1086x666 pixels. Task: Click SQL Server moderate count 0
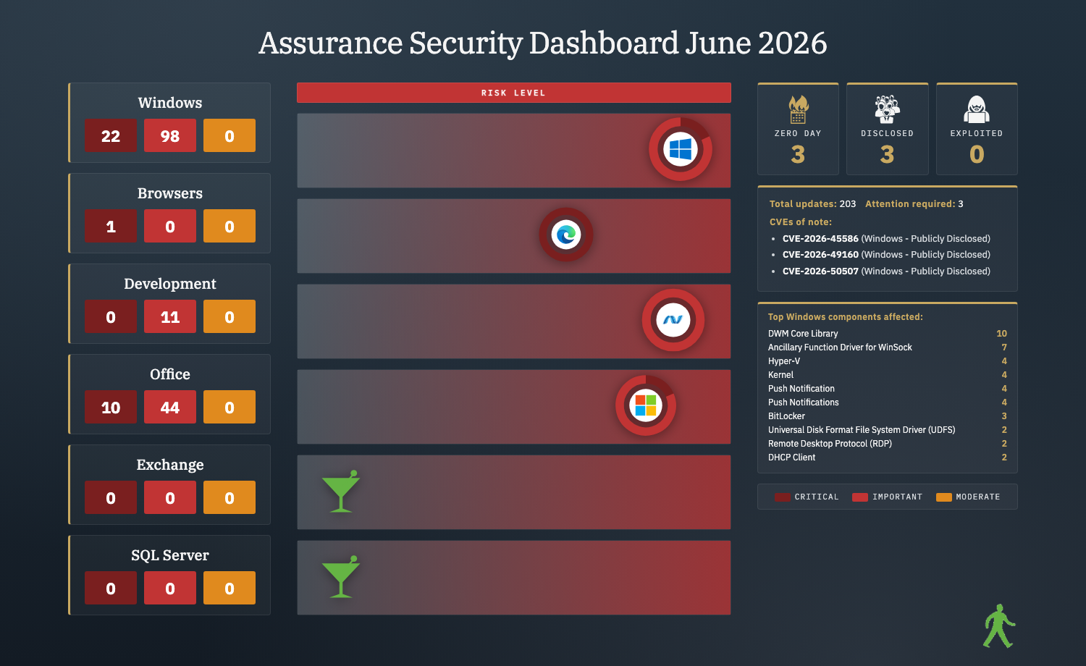click(x=230, y=588)
